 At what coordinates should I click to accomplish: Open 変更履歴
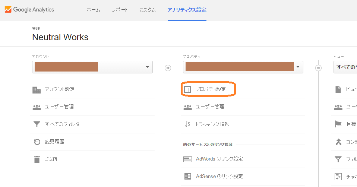tap(54, 142)
